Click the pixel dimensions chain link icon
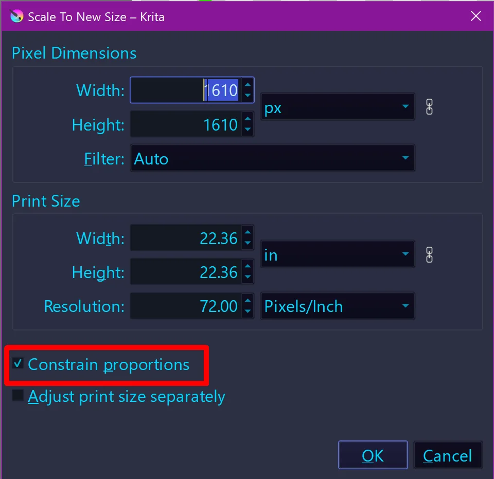This screenshot has height=479, width=494. pyautogui.click(x=430, y=107)
